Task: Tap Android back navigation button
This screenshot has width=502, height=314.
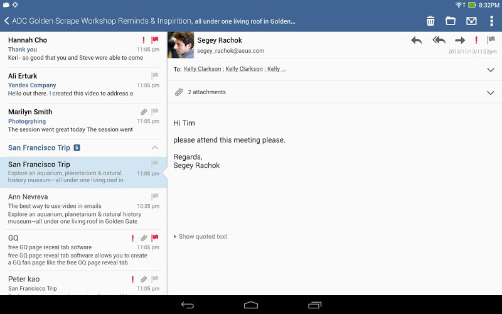Action: (x=187, y=305)
